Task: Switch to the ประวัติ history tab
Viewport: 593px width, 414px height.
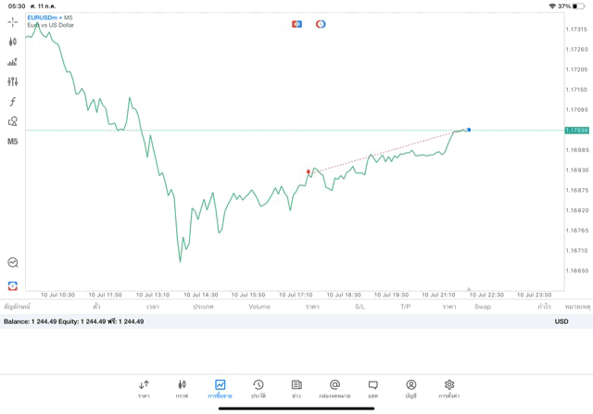Action: point(258,388)
